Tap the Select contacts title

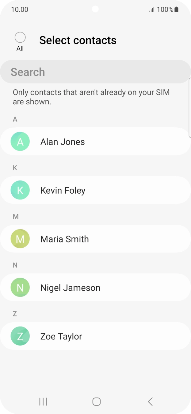pos(78,40)
